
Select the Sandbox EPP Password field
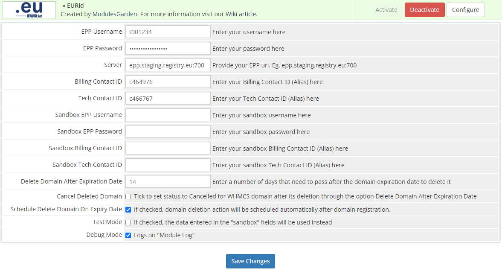pos(168,131)
